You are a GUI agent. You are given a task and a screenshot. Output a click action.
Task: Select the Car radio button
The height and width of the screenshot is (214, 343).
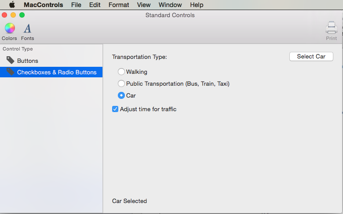tap(121, 95)
